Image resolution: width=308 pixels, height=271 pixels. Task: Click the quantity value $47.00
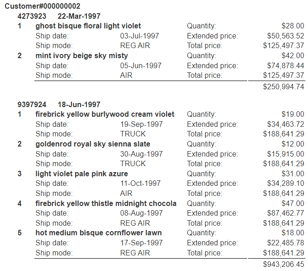pos(292,203)
